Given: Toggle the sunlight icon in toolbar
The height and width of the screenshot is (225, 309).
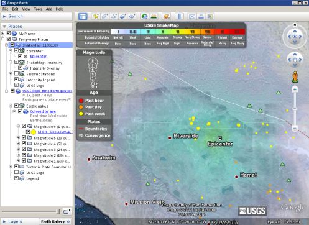Looking at the screenshot, I should pyautogui.click(x=154, y=16).
